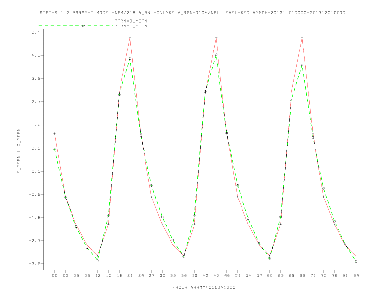The image size is (388, 300).
Task: Click x-axis tick label 15
Action: (108, 275)
